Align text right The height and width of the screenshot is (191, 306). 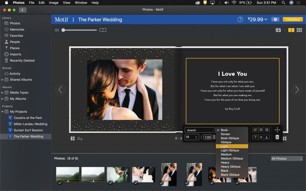(x=267, y=130)
